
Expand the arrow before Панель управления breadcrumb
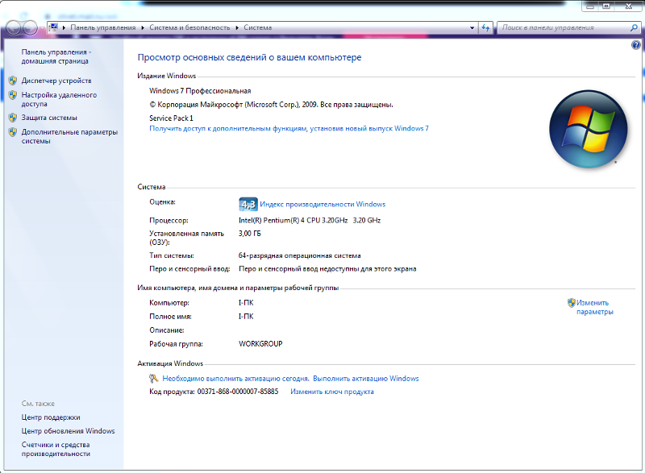tap(64, 27)
